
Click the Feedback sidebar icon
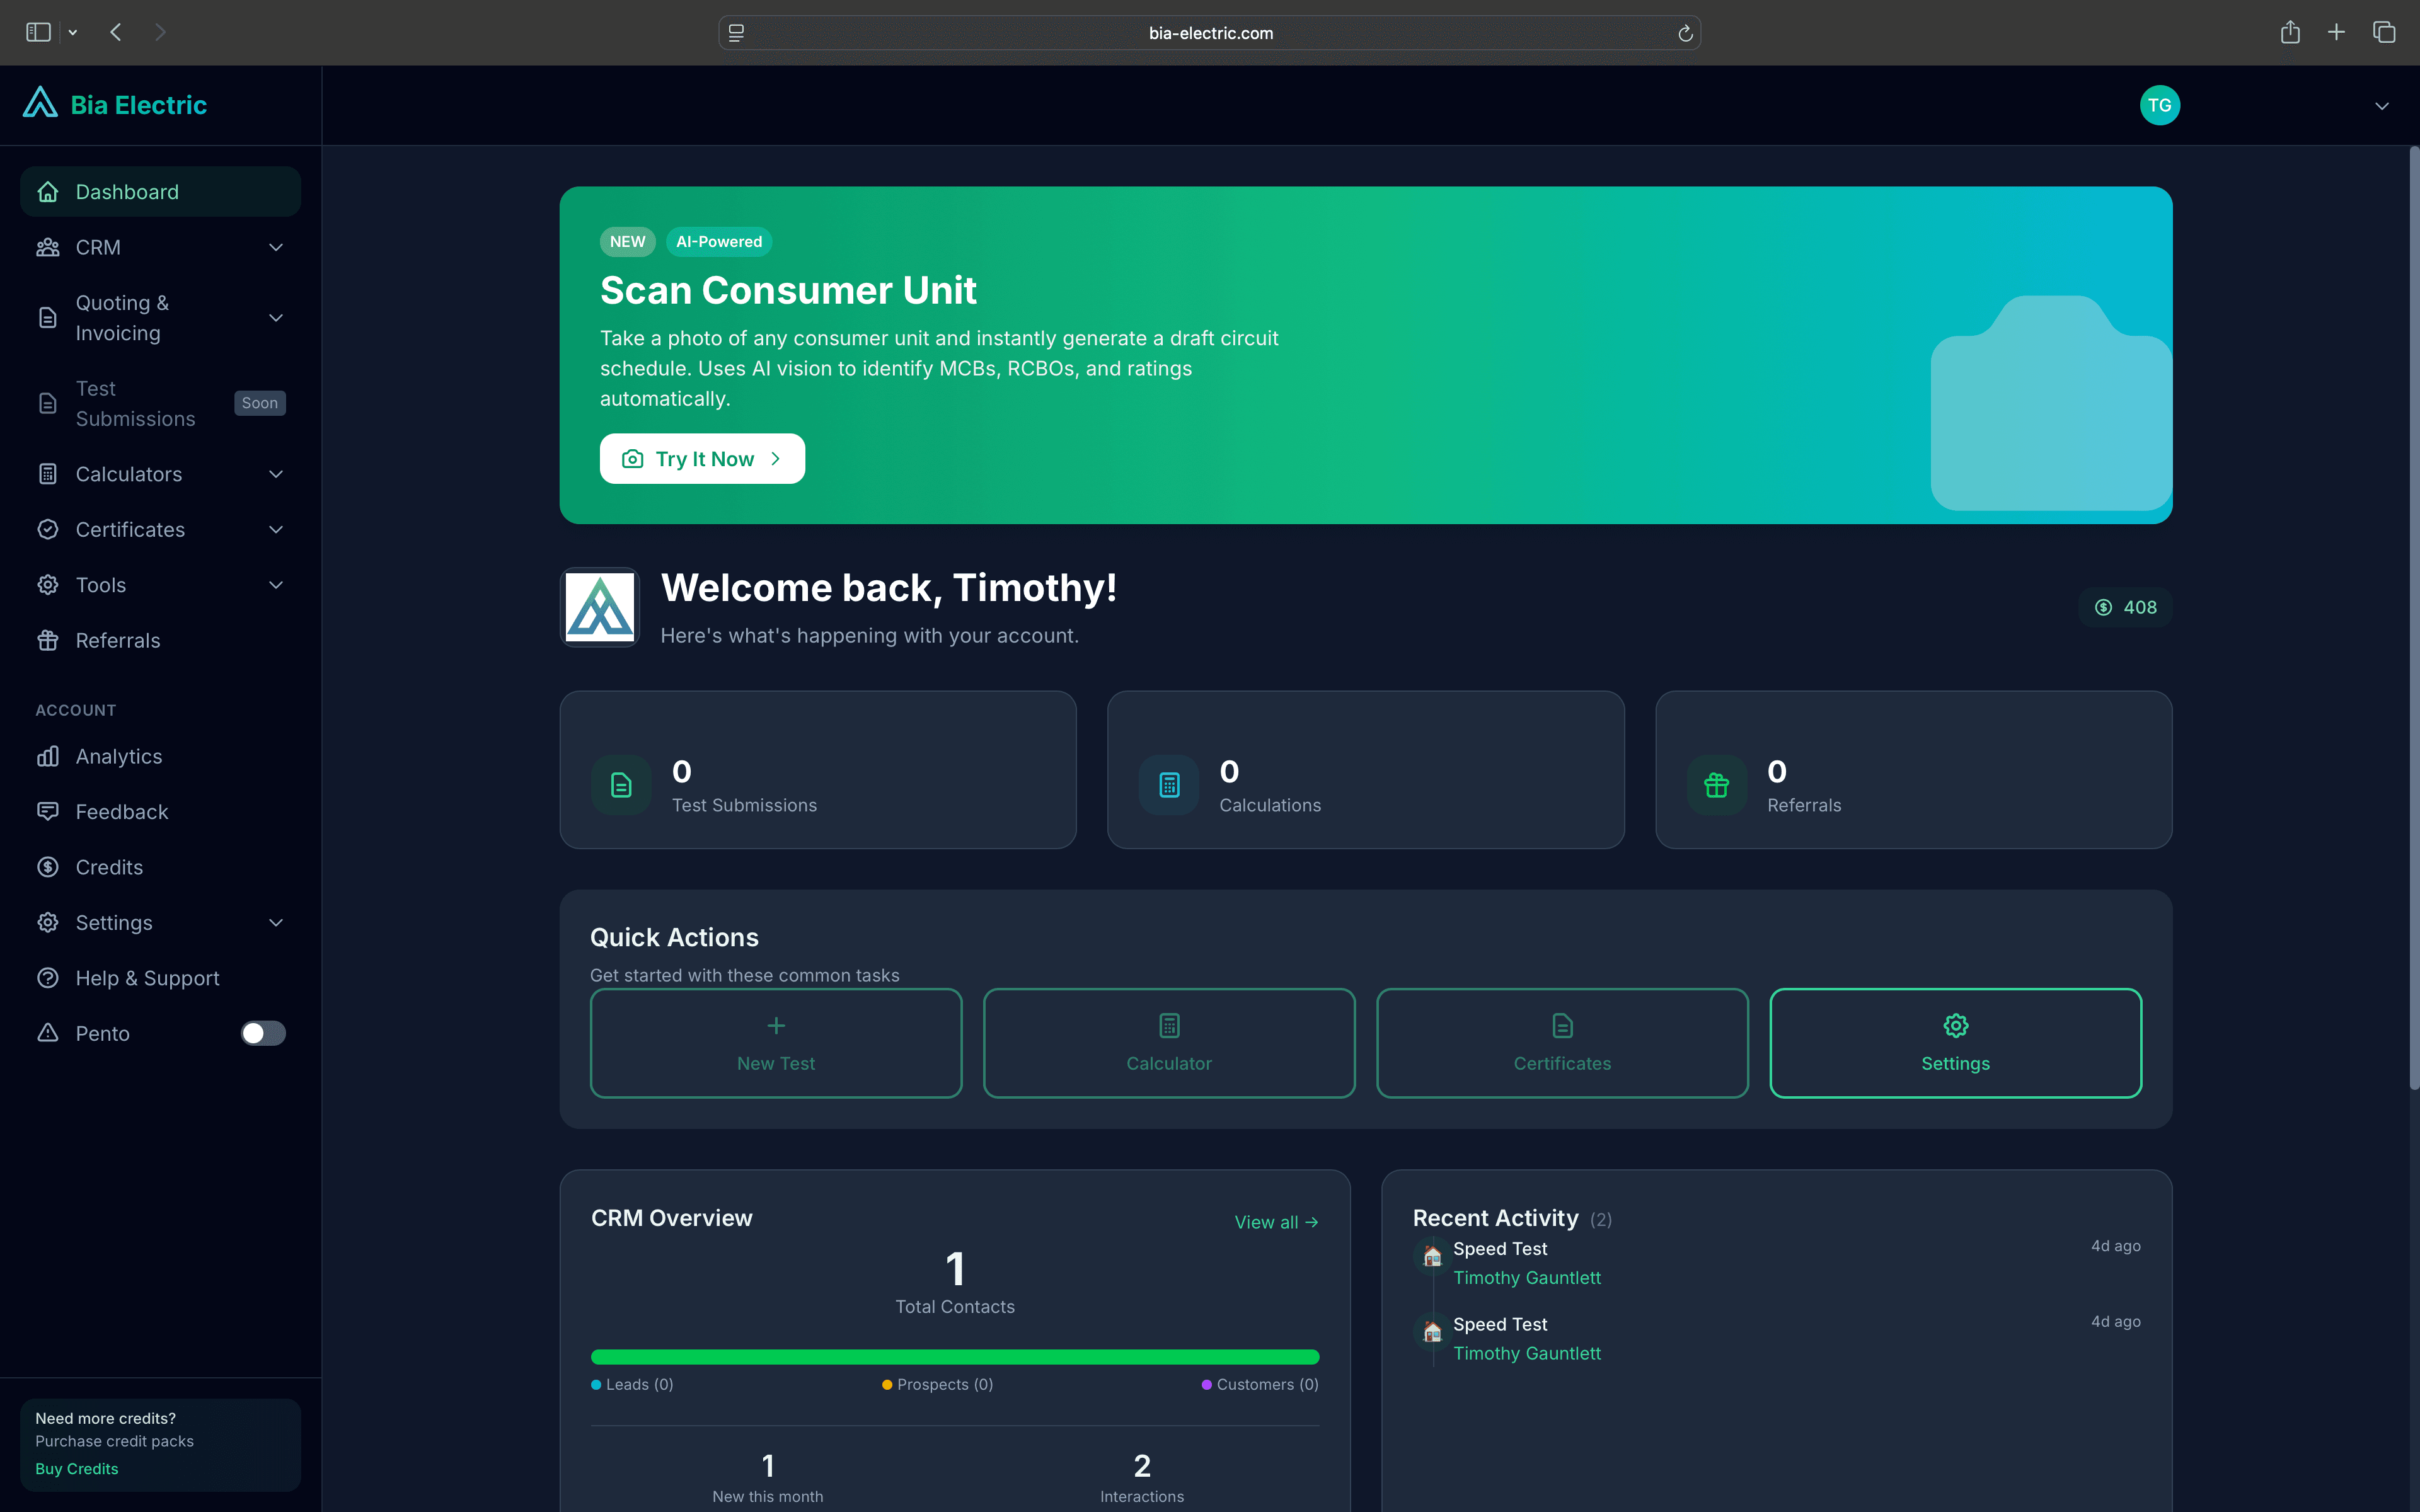tap(48, 811)
